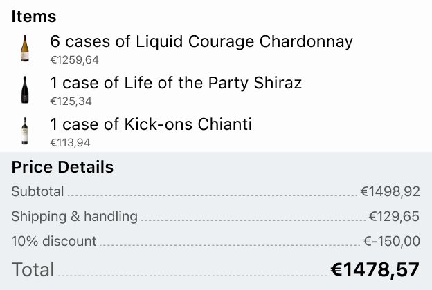The width and height of the screenshot is (432, 290).
Task: Select the Shipping & handling label
Action: 74,216
